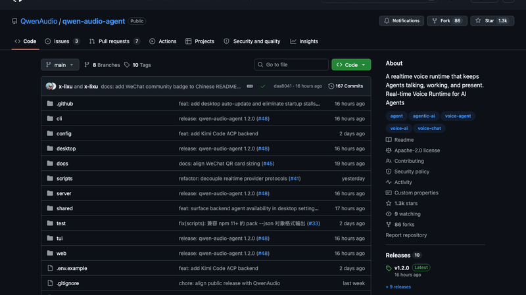
Task: Open the .github folder
Action: [64, 104]
